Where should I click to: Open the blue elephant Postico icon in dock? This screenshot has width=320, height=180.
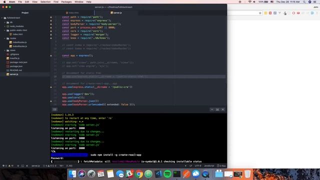pos(196,174)
